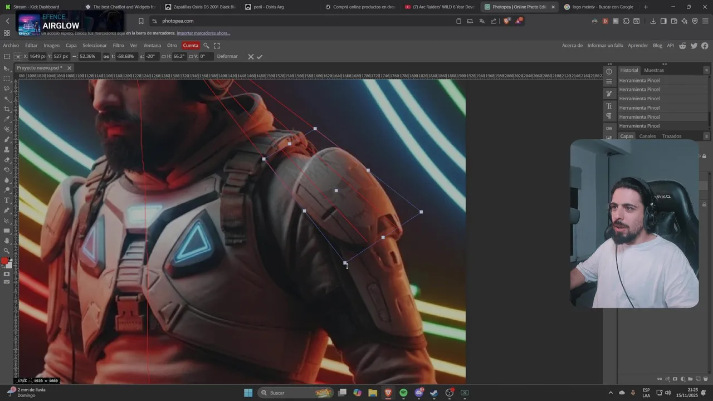Expand the narrow side panel arrows

coord(609,64)
